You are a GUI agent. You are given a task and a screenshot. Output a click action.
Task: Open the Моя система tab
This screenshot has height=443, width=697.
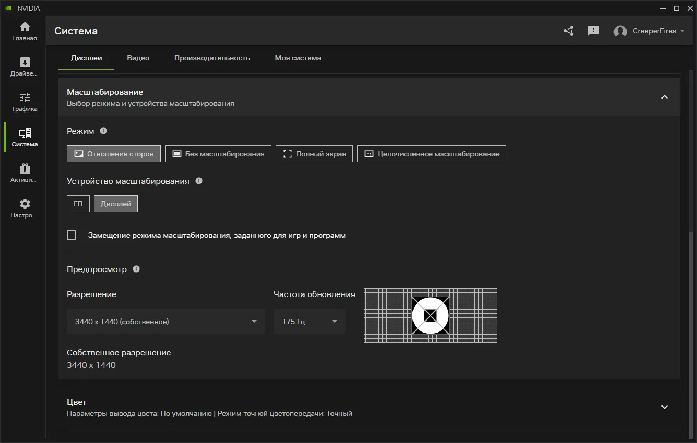[298, 58]
